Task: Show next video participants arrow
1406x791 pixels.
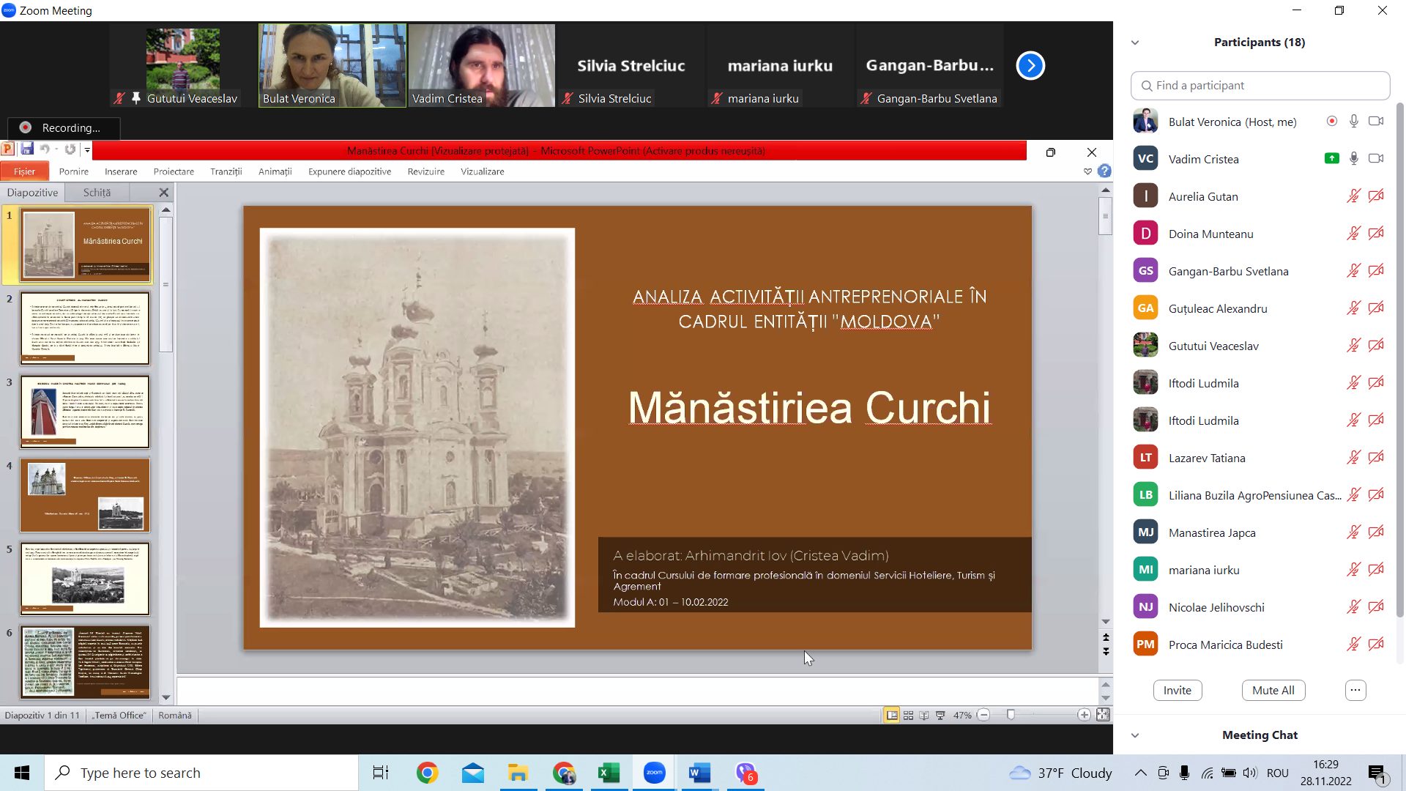Action: tap(1030, 66)
